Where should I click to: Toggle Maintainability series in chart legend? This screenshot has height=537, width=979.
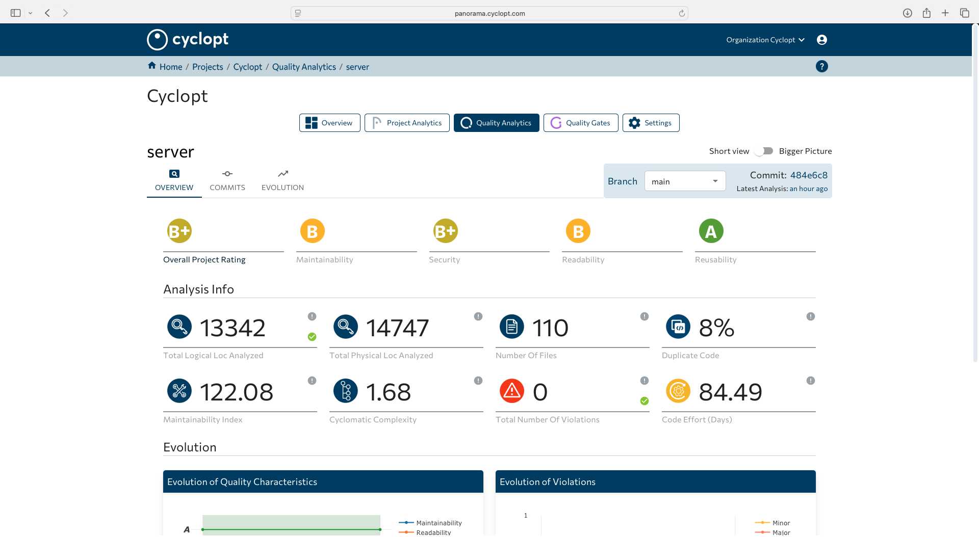click(430, 523)
